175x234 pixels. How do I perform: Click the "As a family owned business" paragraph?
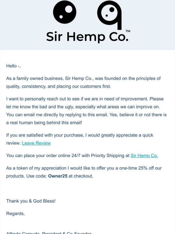(x=83, y=82)
